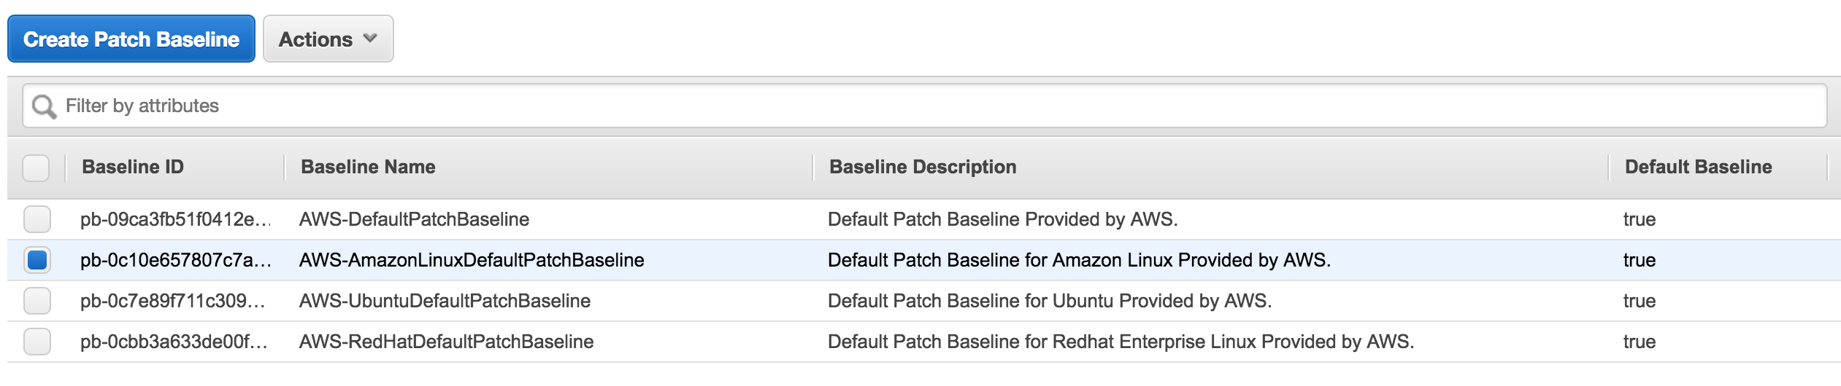Viewport: 1841px width, 386px height.
Task: Click the Create Patch Baseline button
Action: coord(131,39)
